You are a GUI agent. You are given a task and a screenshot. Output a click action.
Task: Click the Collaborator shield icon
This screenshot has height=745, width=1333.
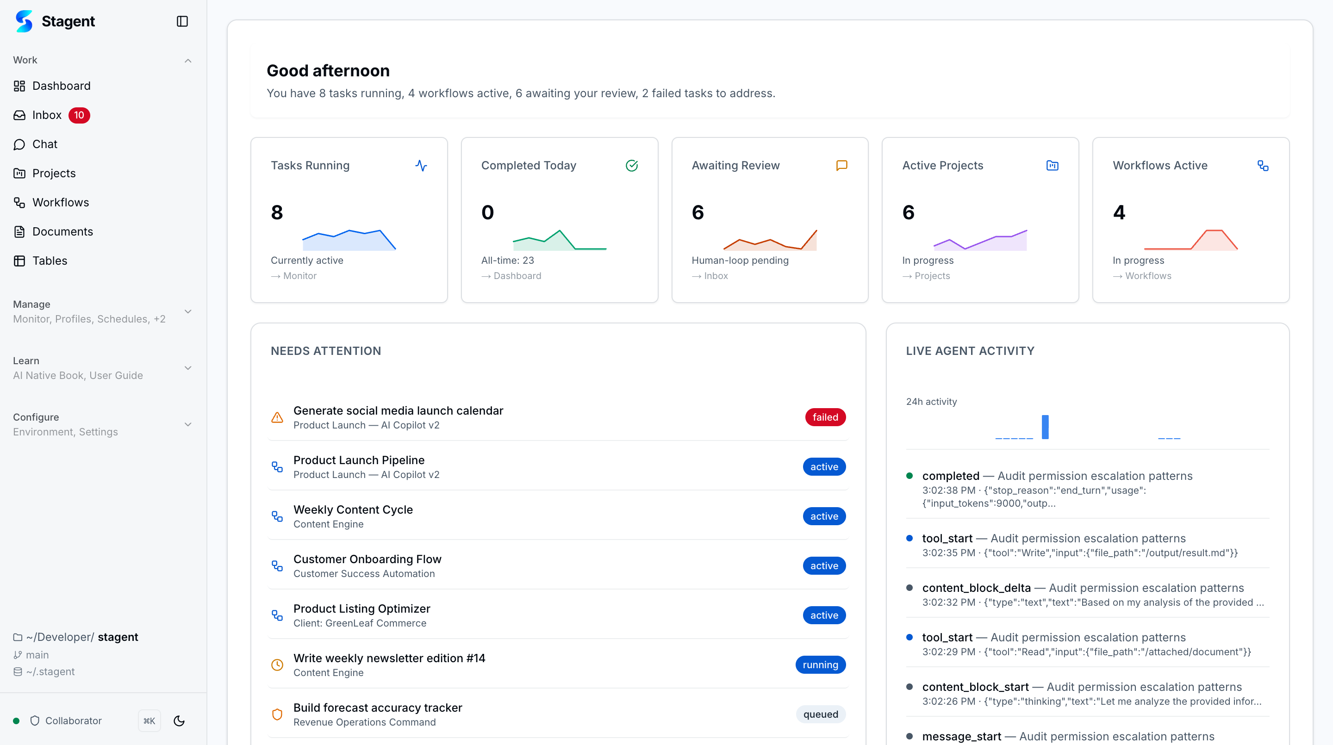pos(35,720)
